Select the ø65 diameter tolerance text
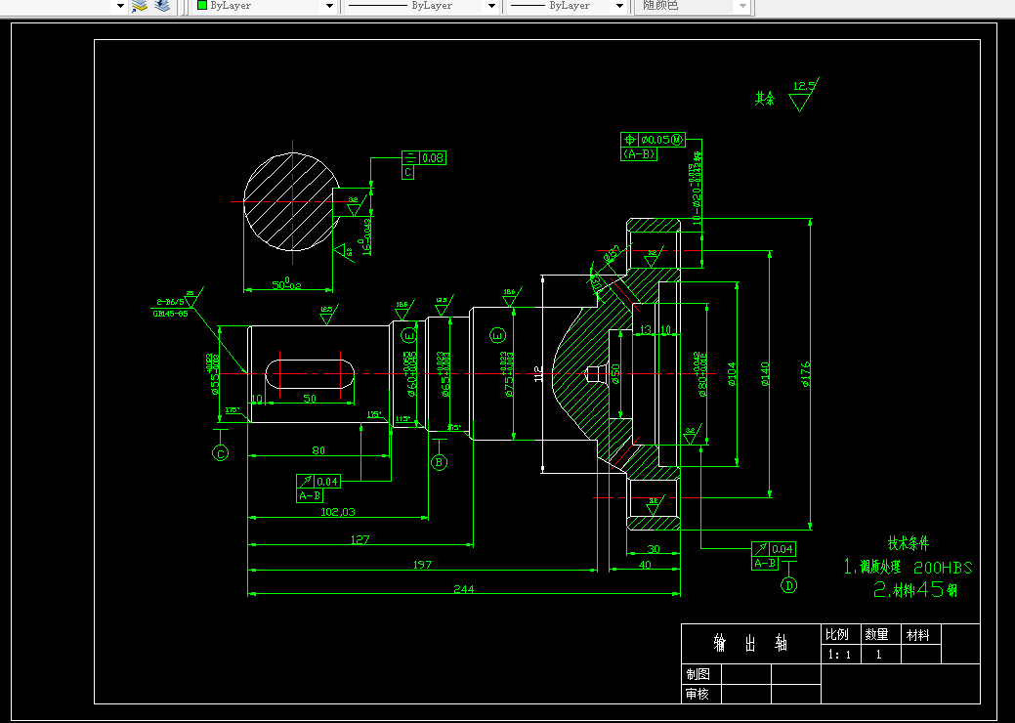This screenshot has height=723, width=1015. 444,374
